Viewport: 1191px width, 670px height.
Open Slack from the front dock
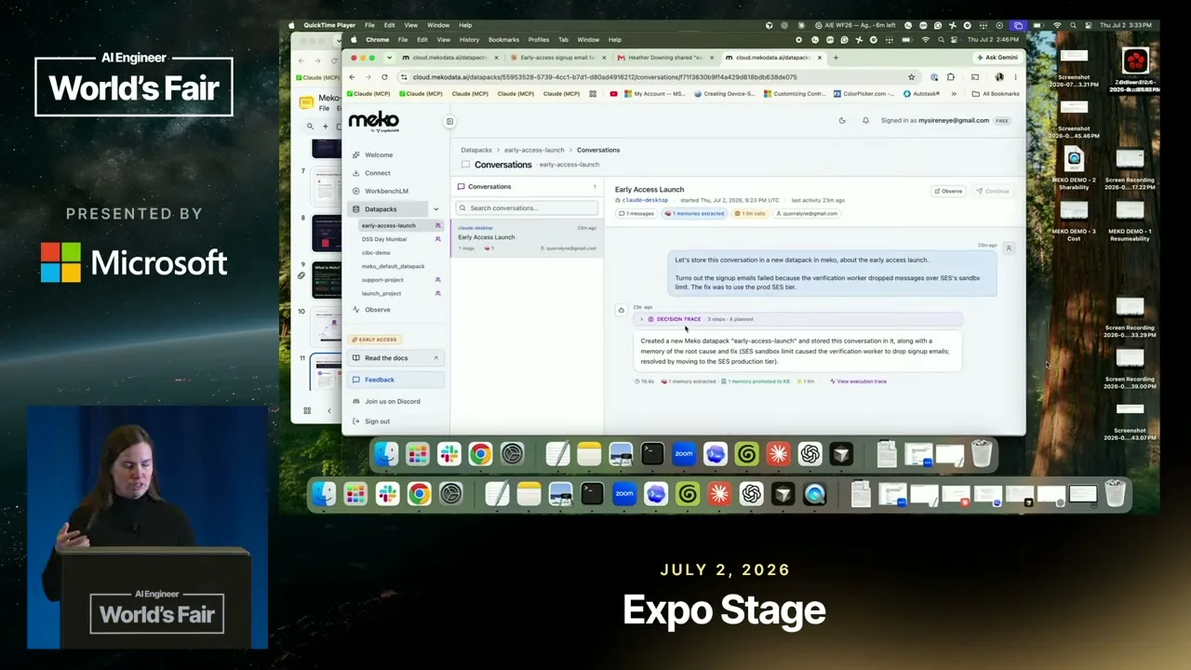coord(387,494)
